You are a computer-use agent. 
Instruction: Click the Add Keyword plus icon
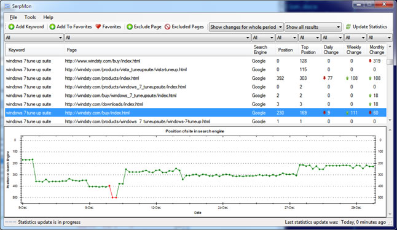pos(11,27)
